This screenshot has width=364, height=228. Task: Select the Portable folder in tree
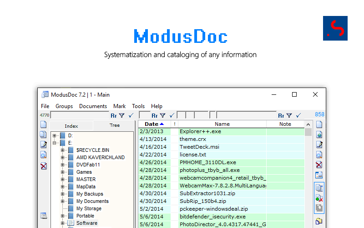point(85,216)
